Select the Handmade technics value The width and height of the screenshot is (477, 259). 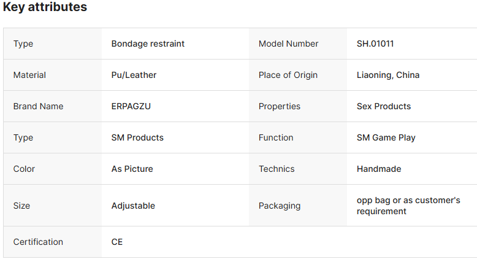[x=378, y=169]
